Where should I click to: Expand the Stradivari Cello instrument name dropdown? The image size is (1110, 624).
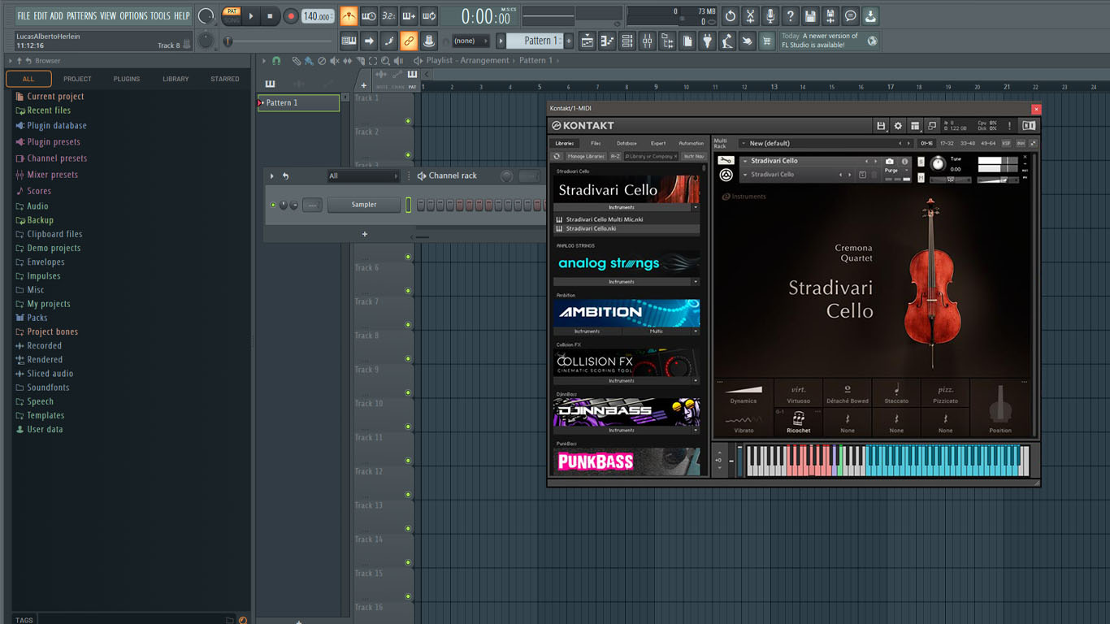(x=745, y=161)
